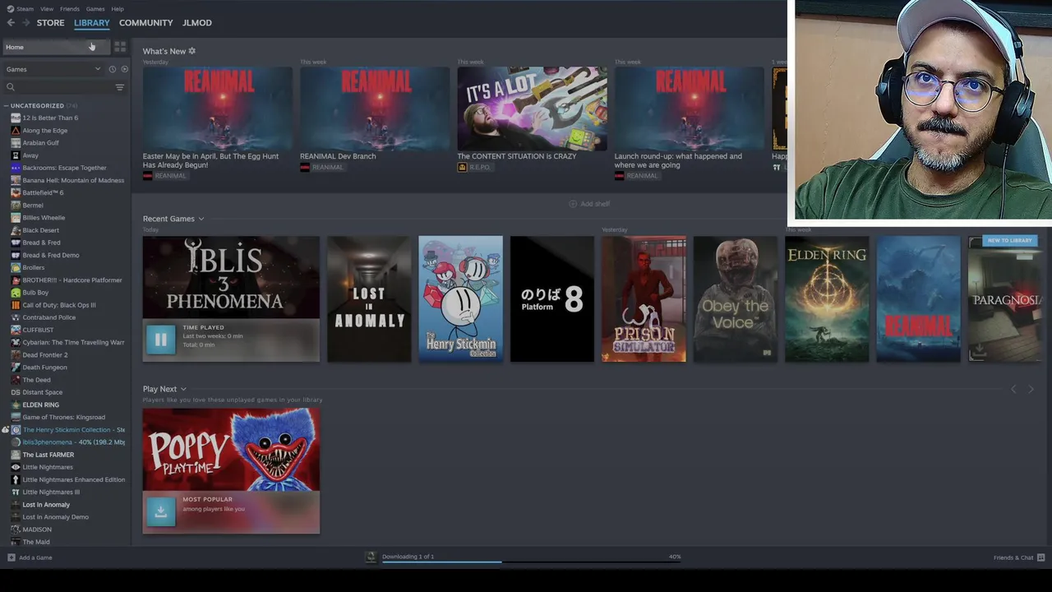
Task: Install Poppy Playtime with download button
Action: [160, 511]
